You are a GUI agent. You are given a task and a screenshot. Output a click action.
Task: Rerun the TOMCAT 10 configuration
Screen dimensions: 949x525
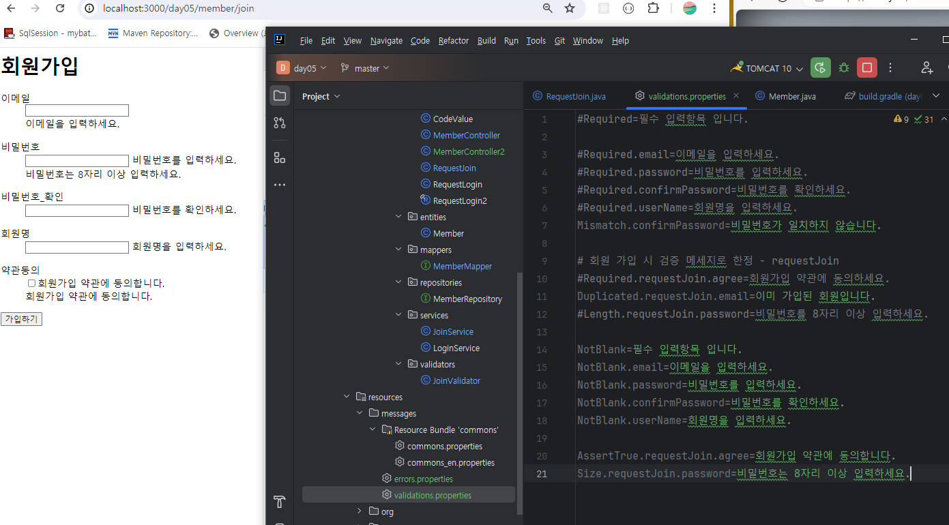(821, 68)
